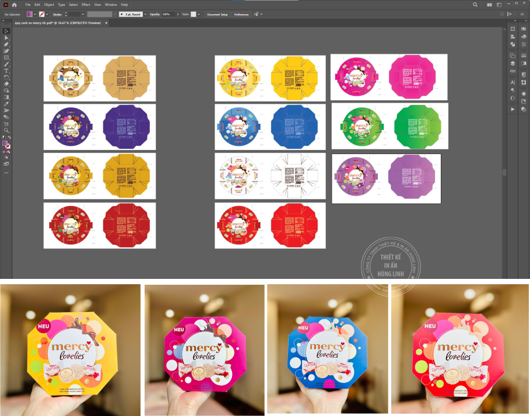The width and height of the screenshot is (530, 416).
Task: Open the Links panel icon
Action: (513, 71)
